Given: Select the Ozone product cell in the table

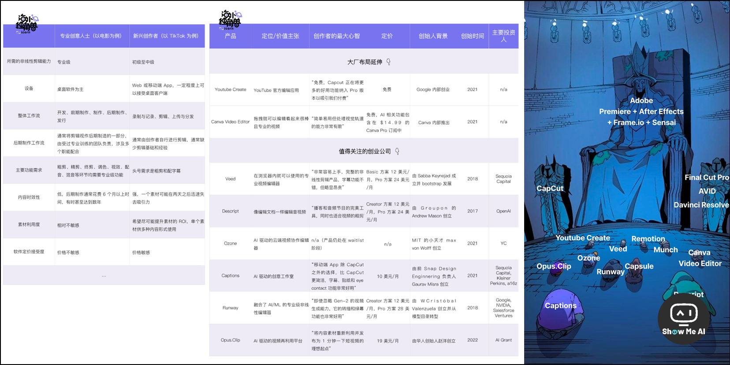Looking at the screenshot, I should click(231, 243).
